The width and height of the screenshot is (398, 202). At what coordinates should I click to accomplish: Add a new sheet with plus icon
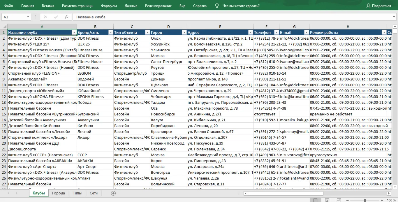(113, 193)
